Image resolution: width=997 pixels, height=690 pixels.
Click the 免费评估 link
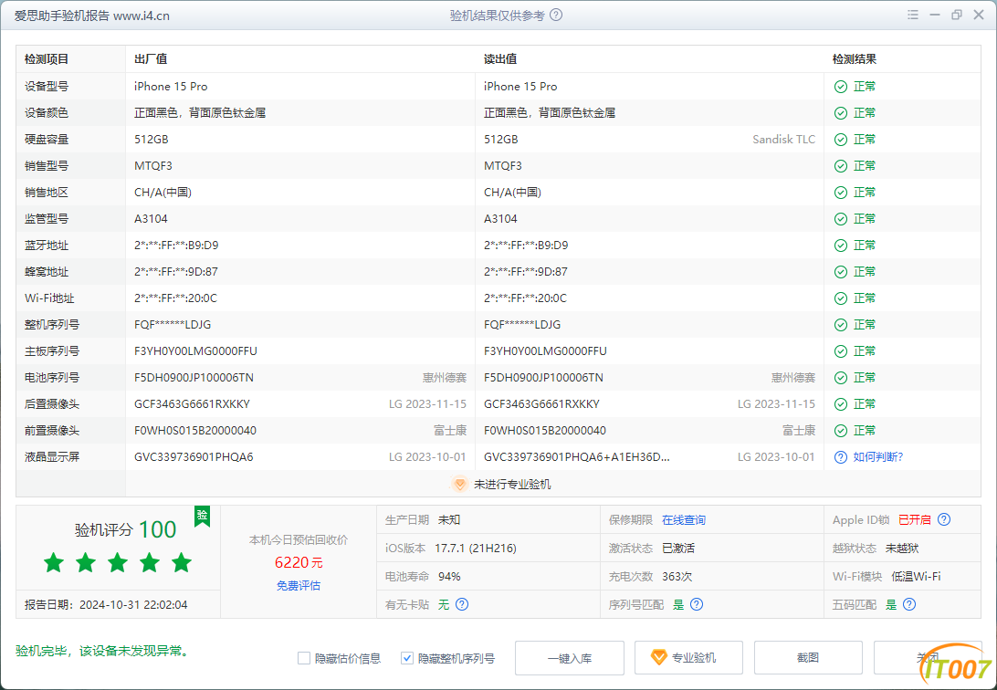coord(299,586)
